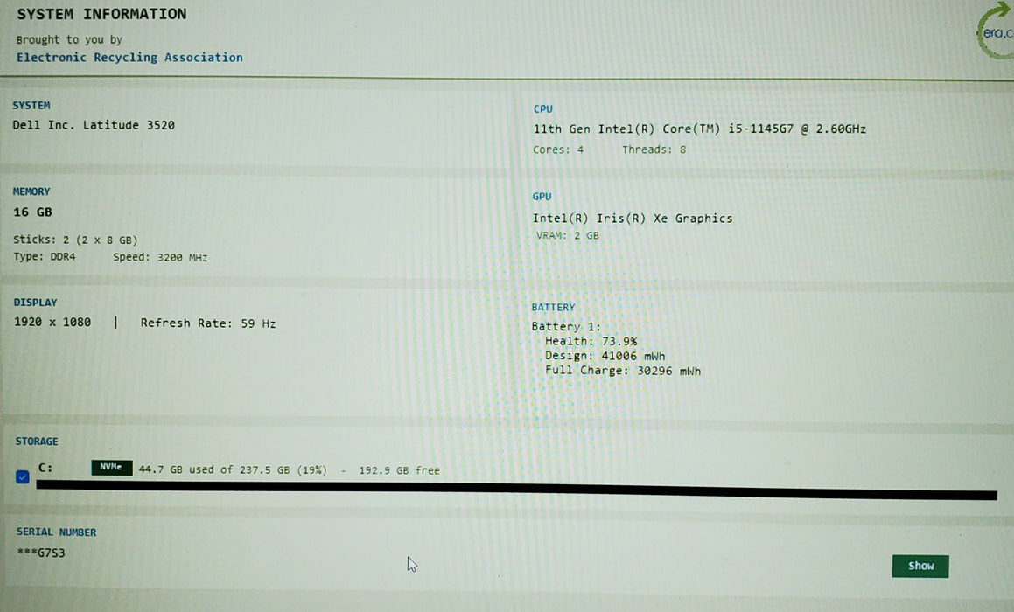1014x612 pixels.
Task: Click the NVMe drive type badge
Action: click(112, 467)
